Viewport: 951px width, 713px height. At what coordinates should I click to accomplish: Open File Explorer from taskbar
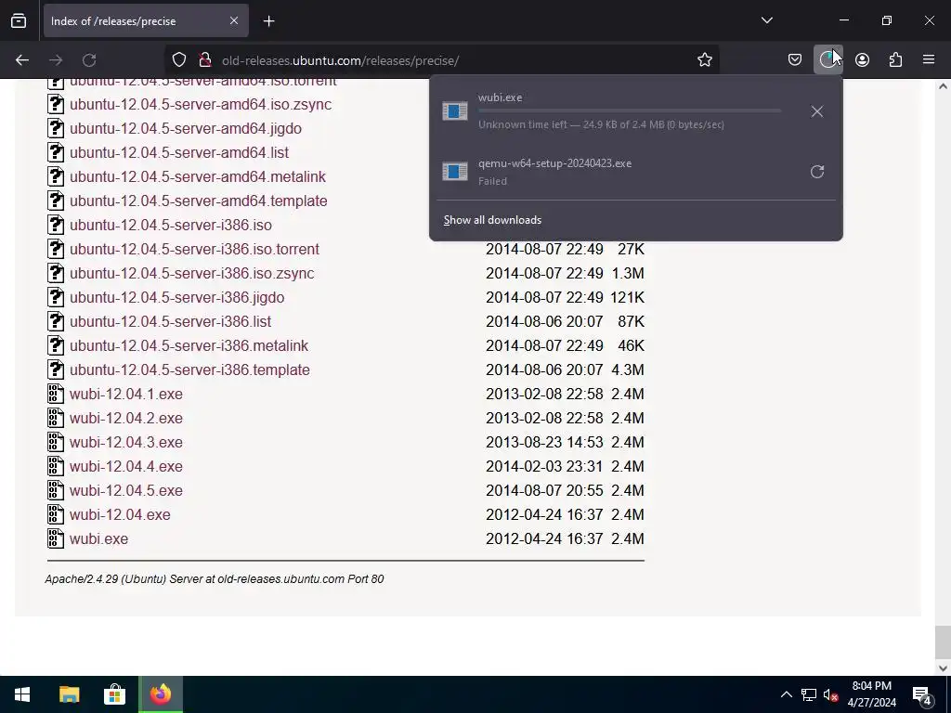tap(69, 694)
